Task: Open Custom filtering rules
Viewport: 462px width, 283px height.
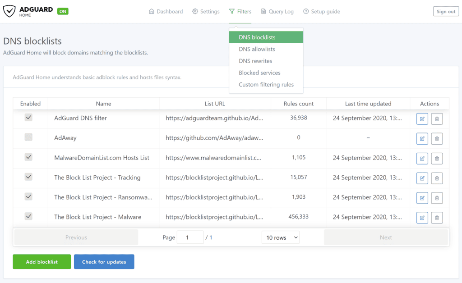Action: tap(266, 84)
